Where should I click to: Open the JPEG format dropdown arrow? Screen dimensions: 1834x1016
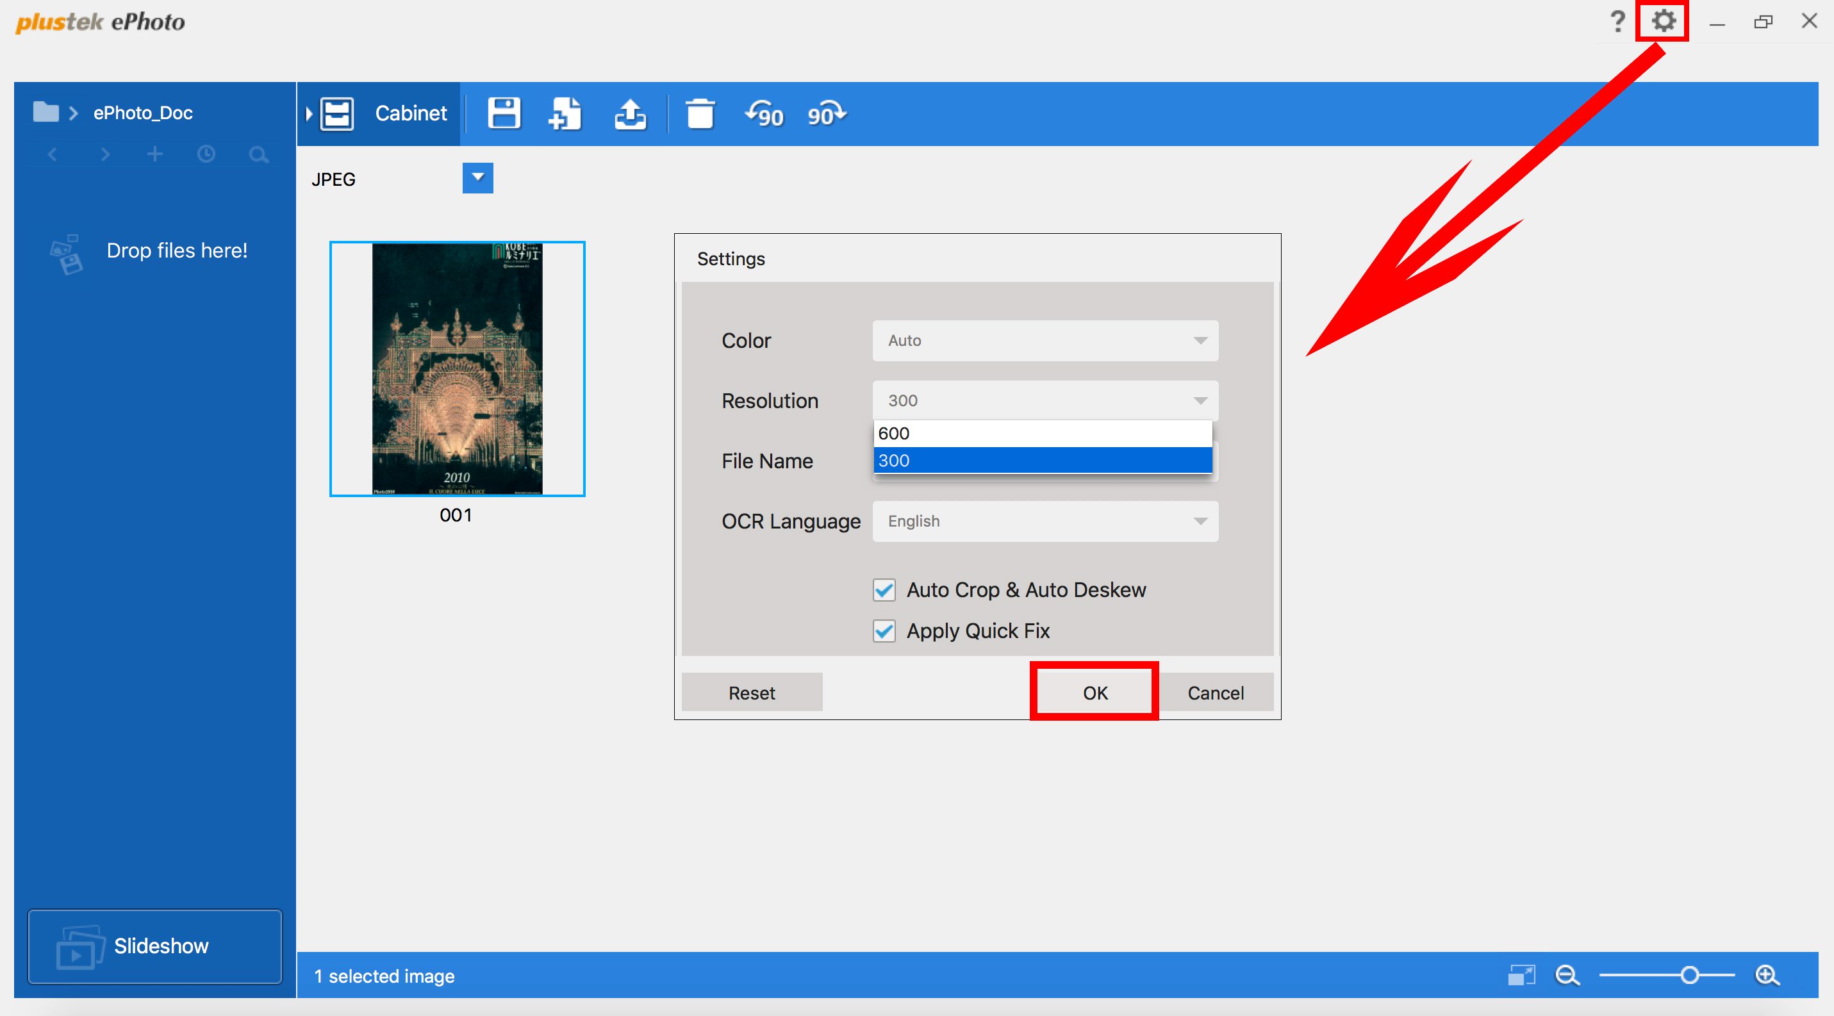point(477,178)
